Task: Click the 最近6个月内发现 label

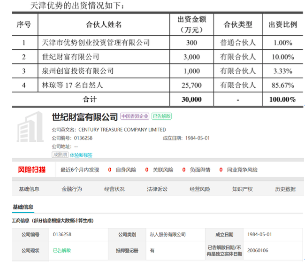Action: coord(80,170)
